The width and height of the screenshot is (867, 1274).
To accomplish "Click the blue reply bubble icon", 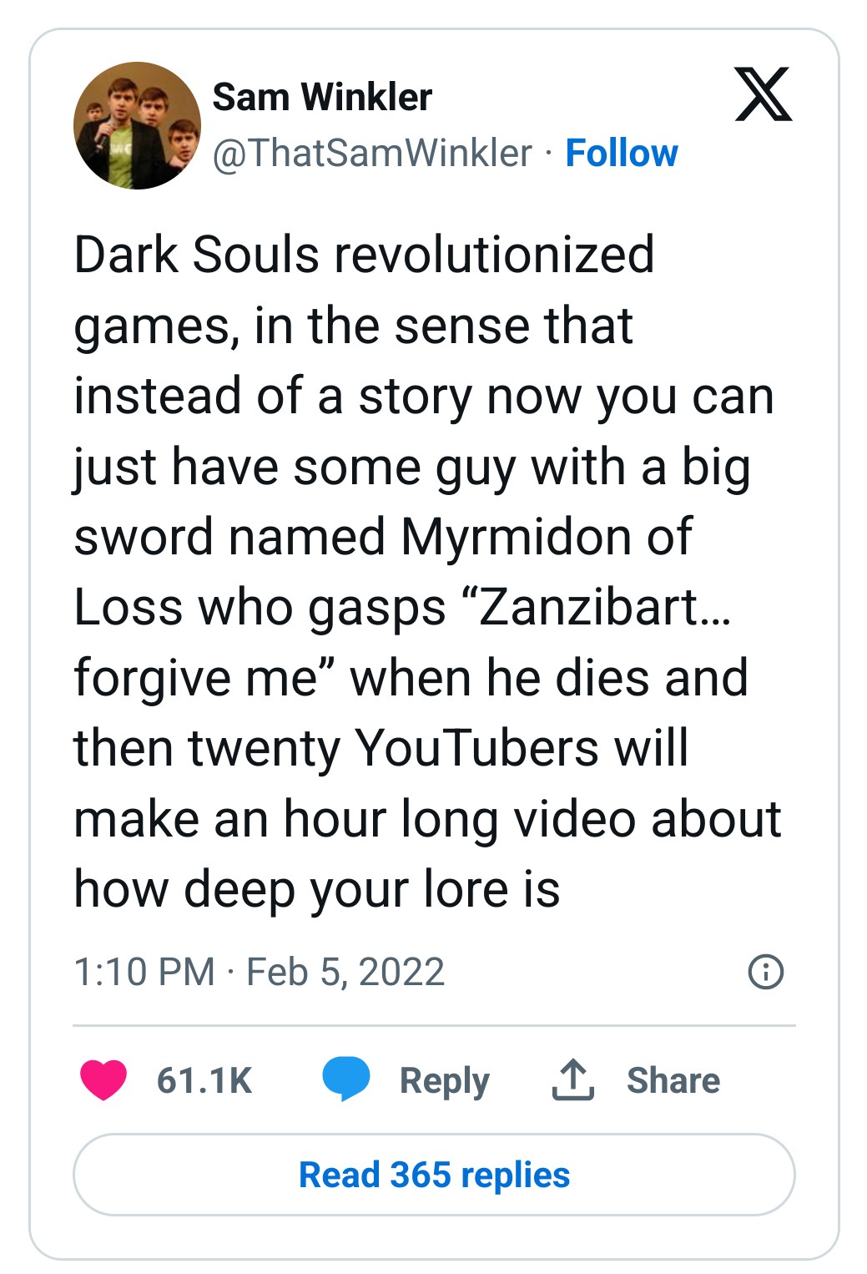I will point(346,1079).
